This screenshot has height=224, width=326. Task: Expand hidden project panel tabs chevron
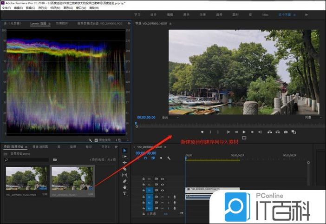[x=117, y=146]
